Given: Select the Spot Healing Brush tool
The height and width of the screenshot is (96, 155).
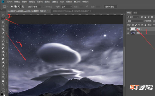Looking at the screenshot, I should tap(3, 37).
